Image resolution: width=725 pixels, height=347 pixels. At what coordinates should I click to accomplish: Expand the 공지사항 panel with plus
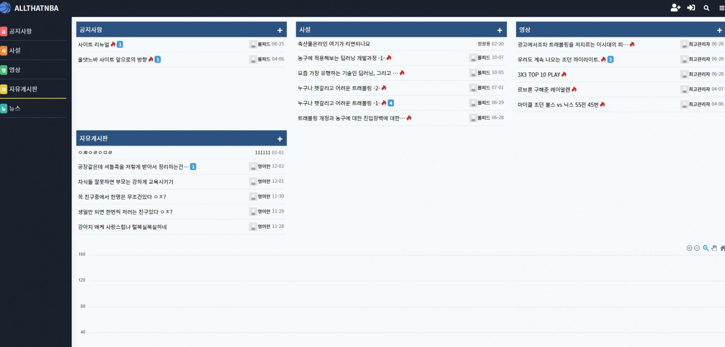(280, 30)
